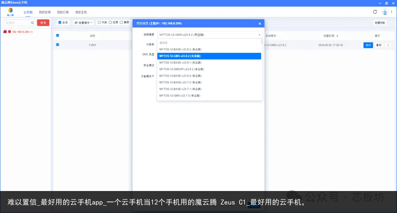Click the Moyunteng logo icon

click(x=10, y=12)
